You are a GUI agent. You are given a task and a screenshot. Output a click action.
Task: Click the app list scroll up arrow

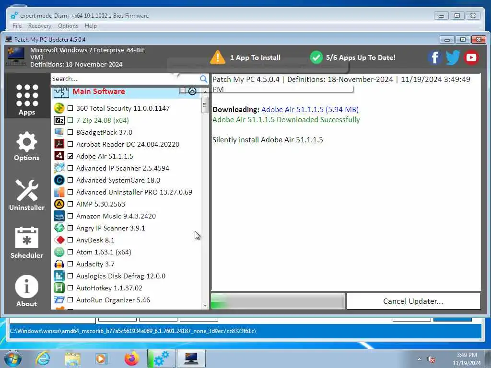point(205,92)
